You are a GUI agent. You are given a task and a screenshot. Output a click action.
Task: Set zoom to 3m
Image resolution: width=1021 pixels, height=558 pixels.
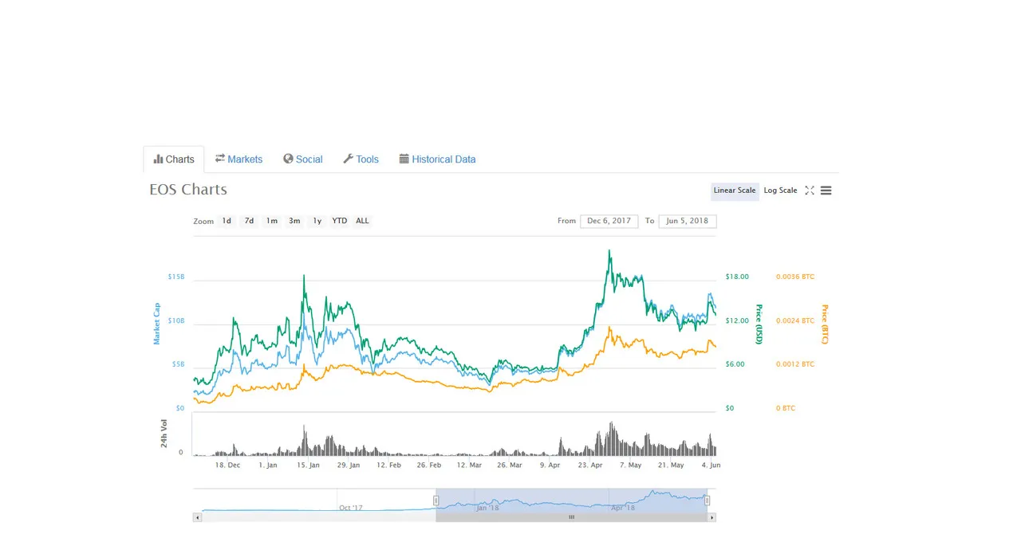tap(294, 221)
